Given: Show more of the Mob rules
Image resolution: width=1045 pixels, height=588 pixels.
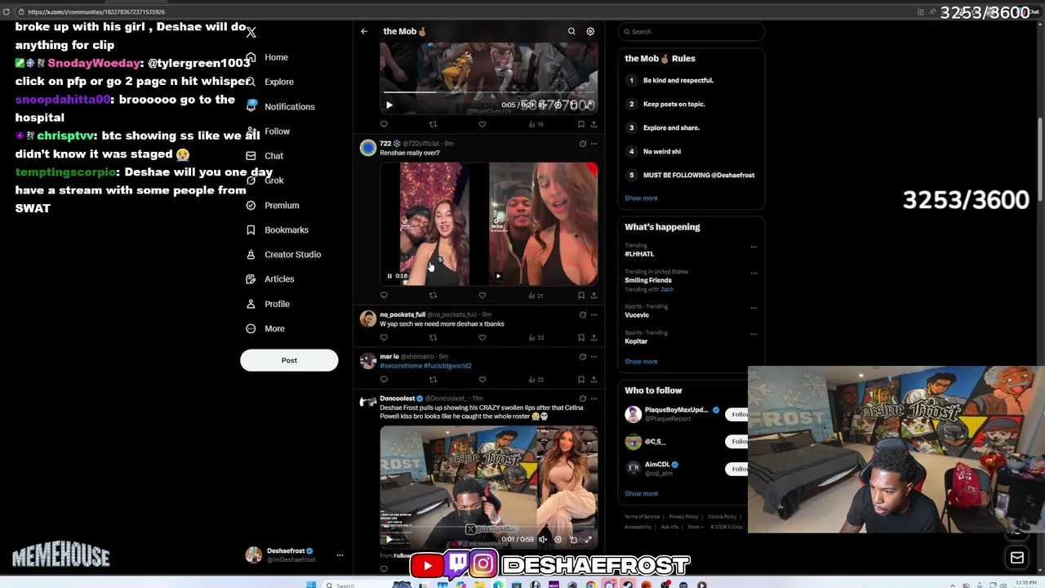Looking at the screenshot, I should point(641,198).
